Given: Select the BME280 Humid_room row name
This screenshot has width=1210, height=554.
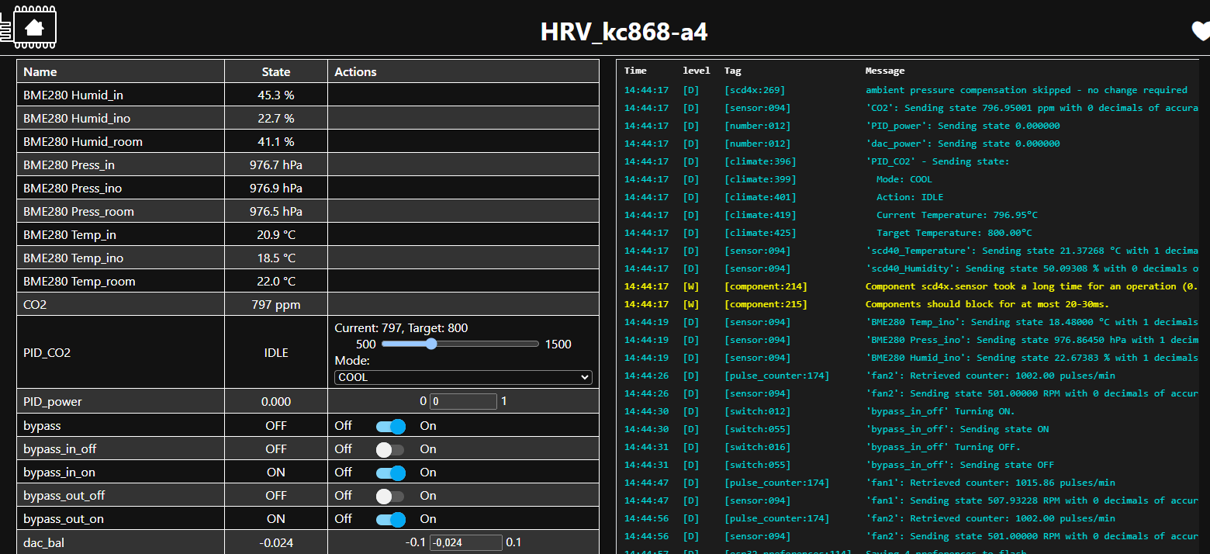Looking at the screenshot, I should tap(83, 141).
